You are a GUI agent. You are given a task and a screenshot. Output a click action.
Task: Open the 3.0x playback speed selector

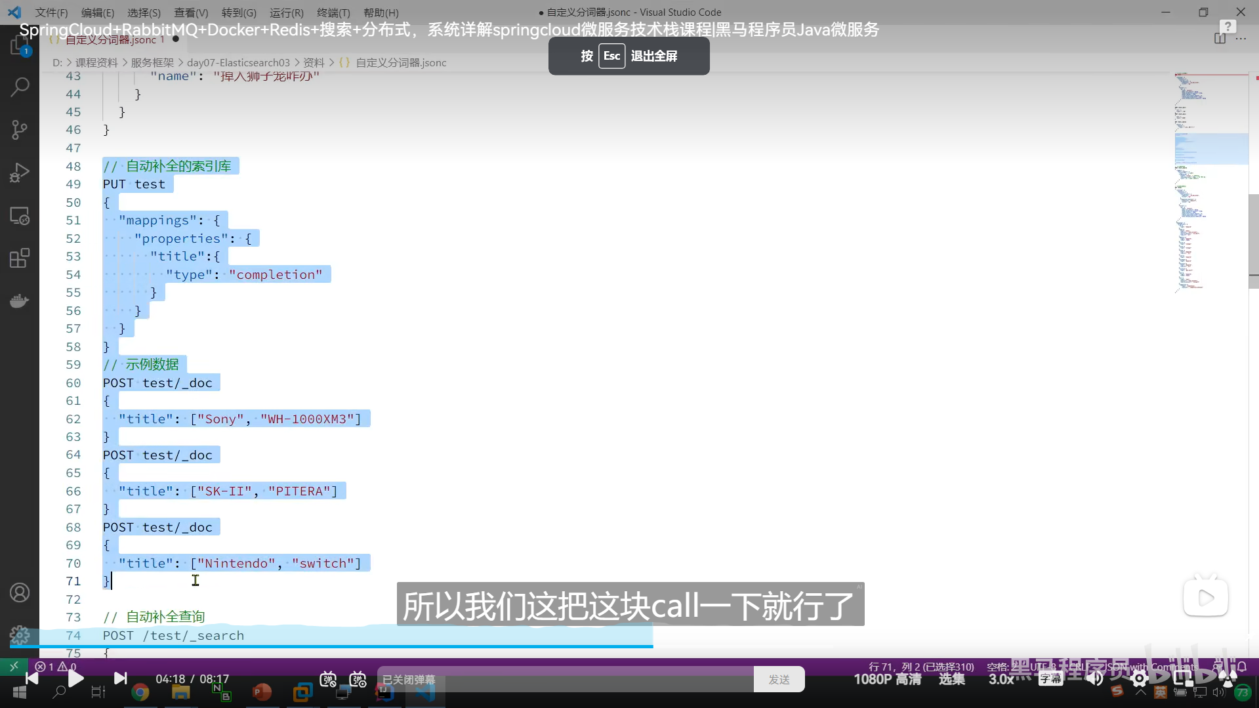tap(1001, 679)
